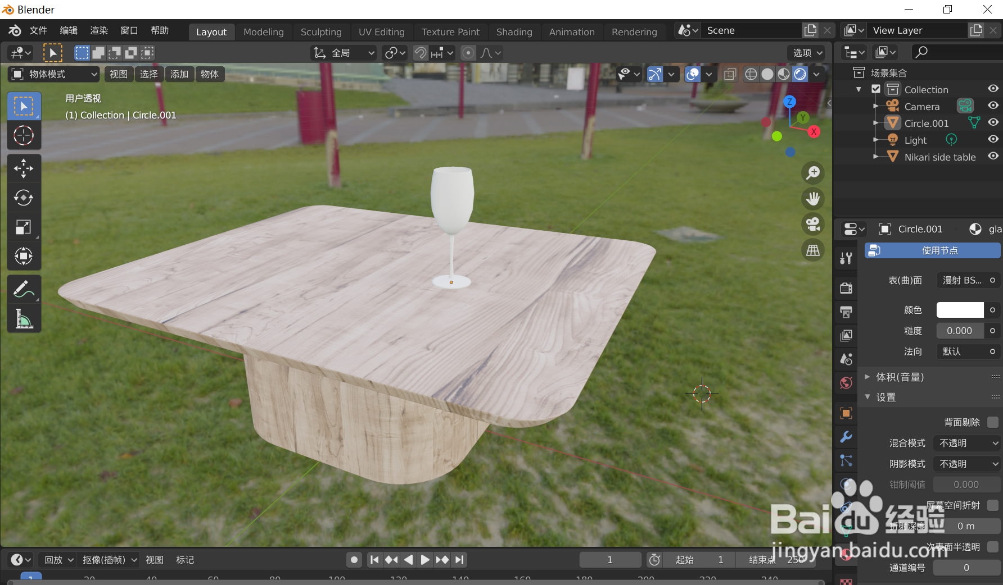Viewport: 1003px width, 585px height.
Task: Open the modifier properties wrench tab
Action: point(846,437)
